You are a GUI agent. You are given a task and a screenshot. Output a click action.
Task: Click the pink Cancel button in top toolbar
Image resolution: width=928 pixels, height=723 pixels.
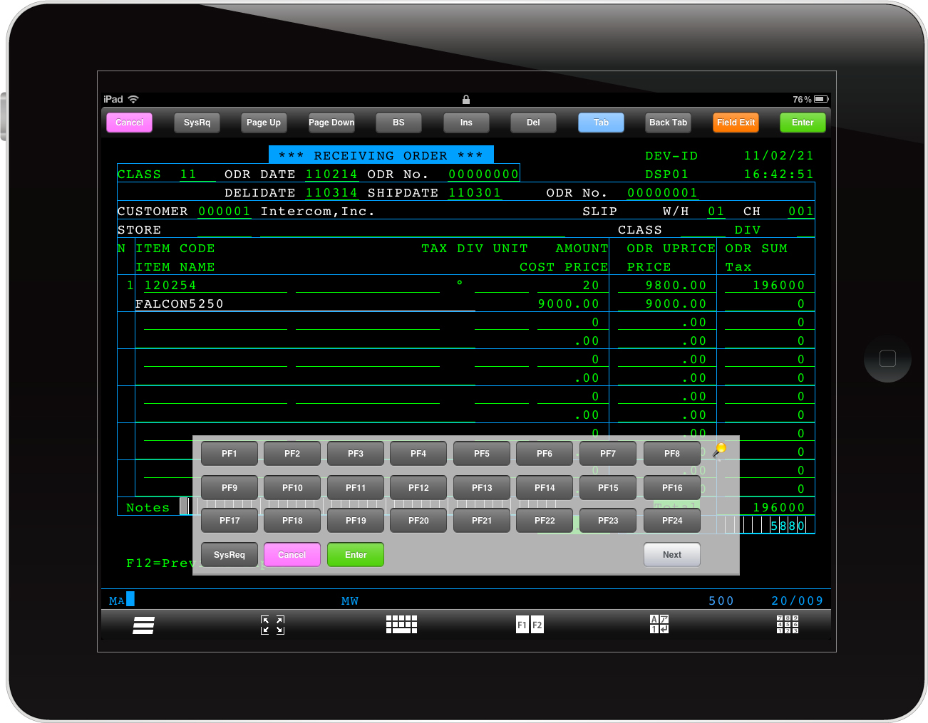(x=130, y=123)
